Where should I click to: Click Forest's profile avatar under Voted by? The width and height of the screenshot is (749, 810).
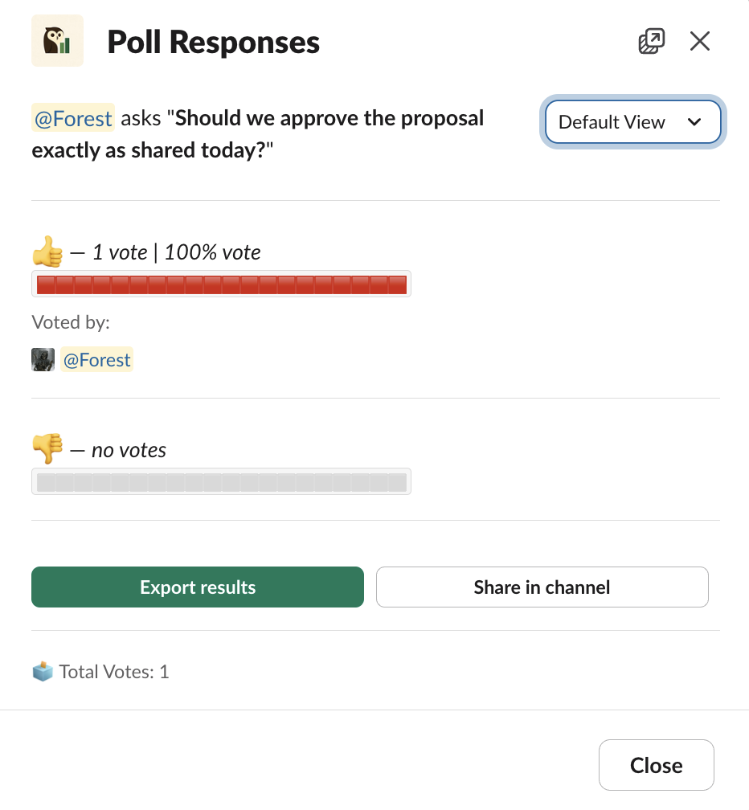(43, 359)
